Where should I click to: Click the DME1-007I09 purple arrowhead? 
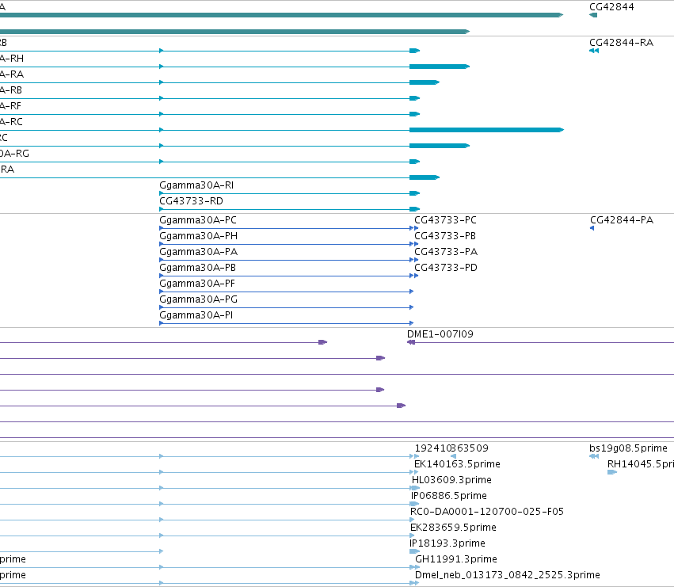tap(411, 342)
